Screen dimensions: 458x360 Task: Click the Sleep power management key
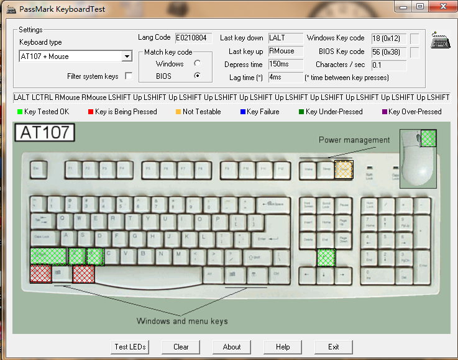tap(326, 170)
